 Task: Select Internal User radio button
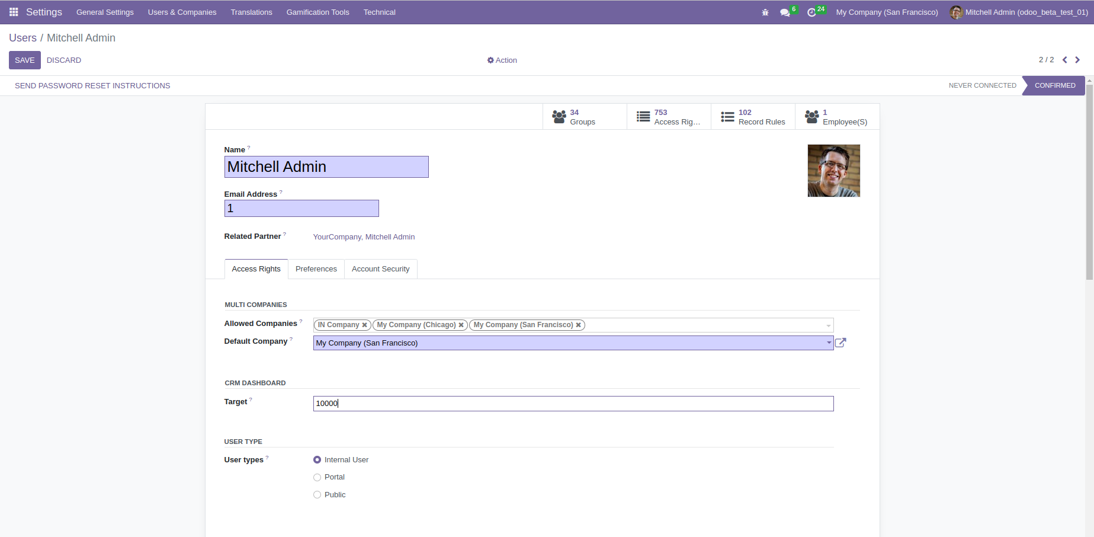point(317,460)
